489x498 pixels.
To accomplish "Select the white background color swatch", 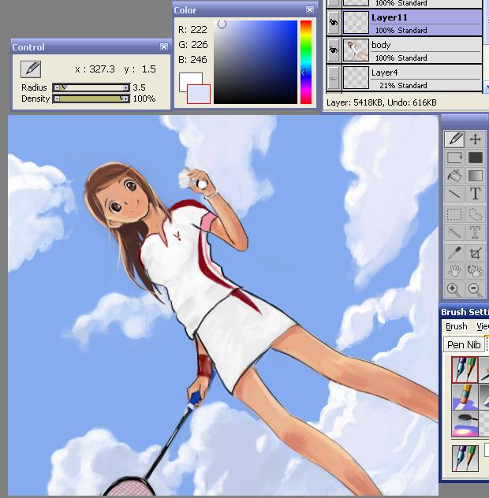I will [190, 79].
